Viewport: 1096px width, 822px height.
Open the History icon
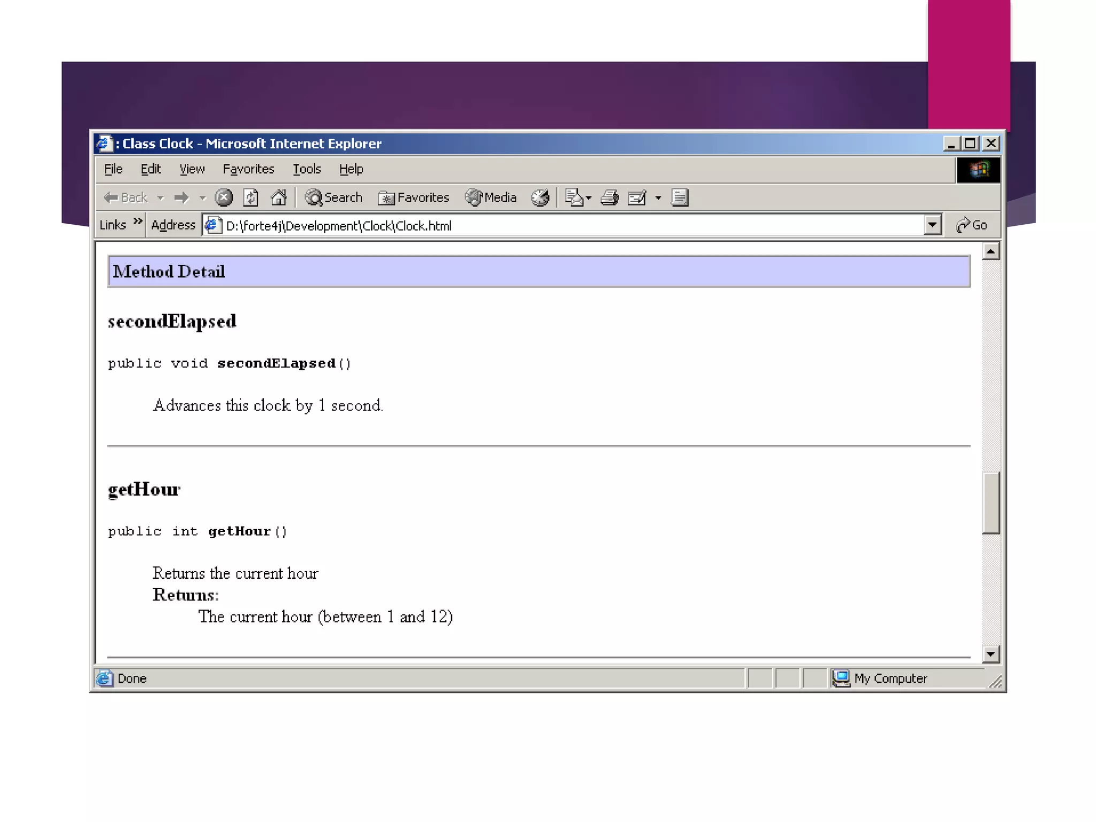click(x=540, y=197)
